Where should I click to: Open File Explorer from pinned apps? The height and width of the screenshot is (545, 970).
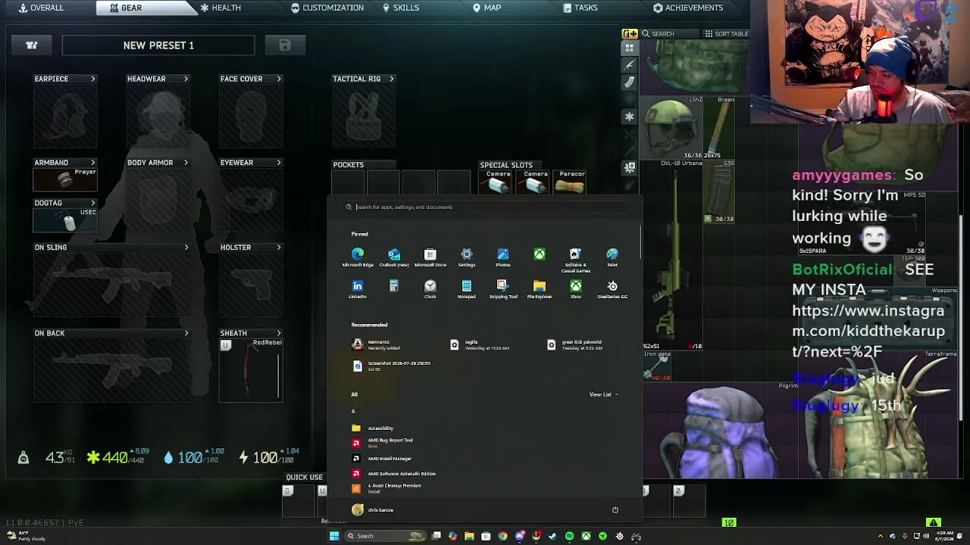(x=540, y=289)
